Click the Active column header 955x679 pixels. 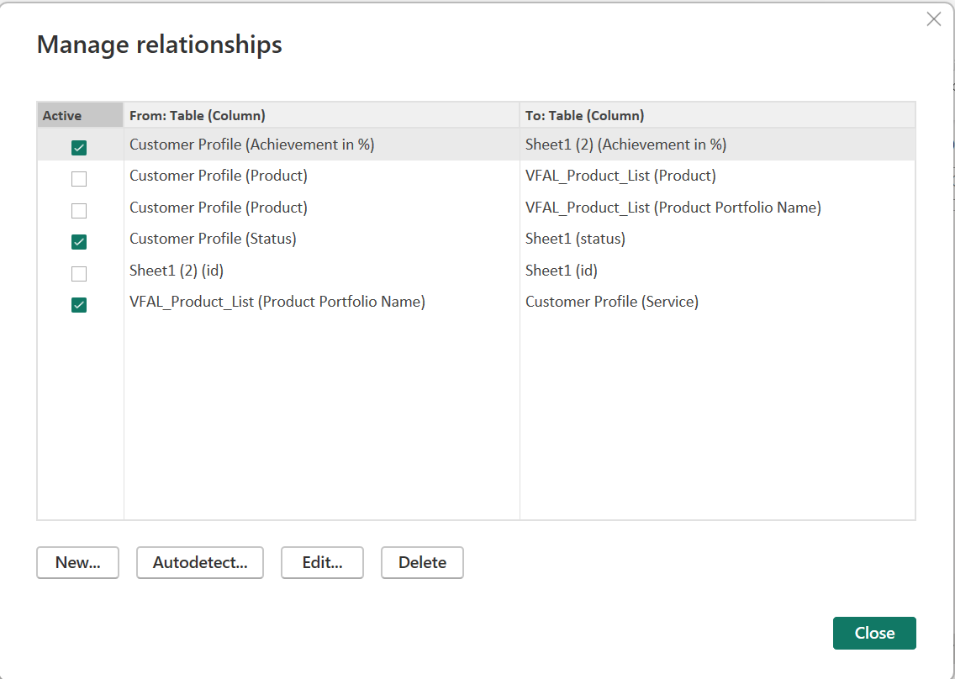pos(81,115)
